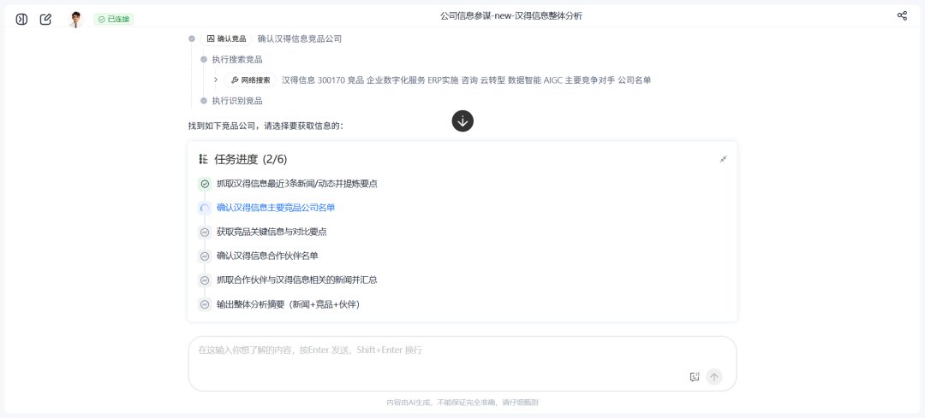Click the completed checkmark for 抓取汉得信息最近3条新闻
The width and height of the screenshot is (925, 418).
pyautogui.click(x=205, y=184)
